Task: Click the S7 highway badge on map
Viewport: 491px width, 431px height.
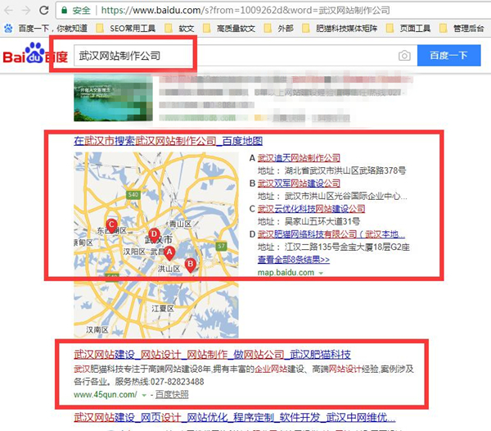Action: (221, 246)
